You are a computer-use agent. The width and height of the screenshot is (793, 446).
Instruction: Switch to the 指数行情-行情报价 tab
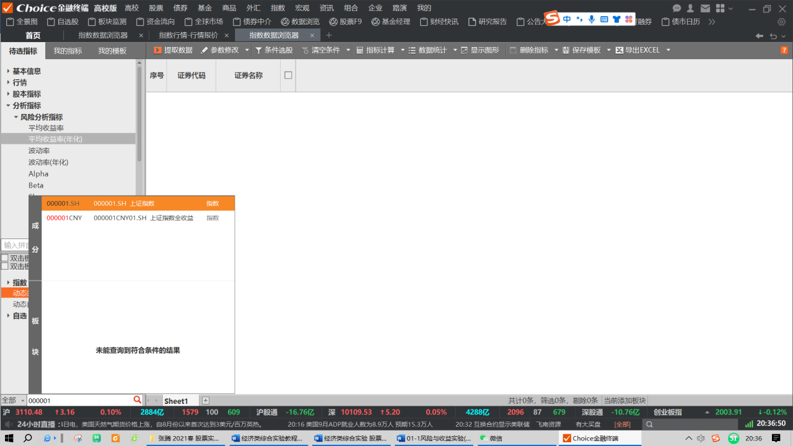click(188, 36)
